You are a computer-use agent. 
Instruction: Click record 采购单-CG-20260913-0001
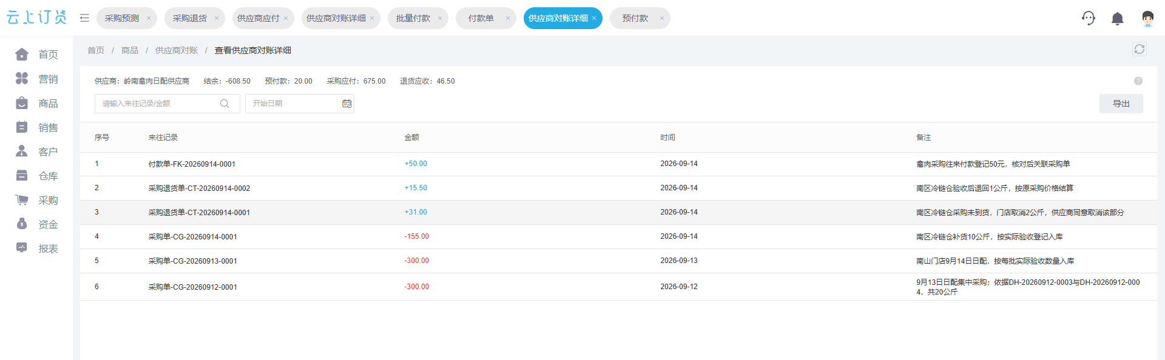click(193, 261)
